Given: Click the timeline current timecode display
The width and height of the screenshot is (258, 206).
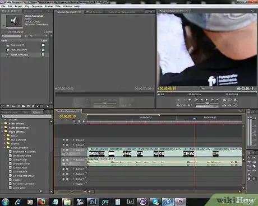Looking at the screenshot, I should 68,116.
